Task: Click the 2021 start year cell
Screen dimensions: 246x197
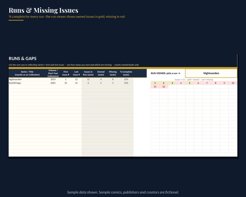Action: tap(53, 83)
